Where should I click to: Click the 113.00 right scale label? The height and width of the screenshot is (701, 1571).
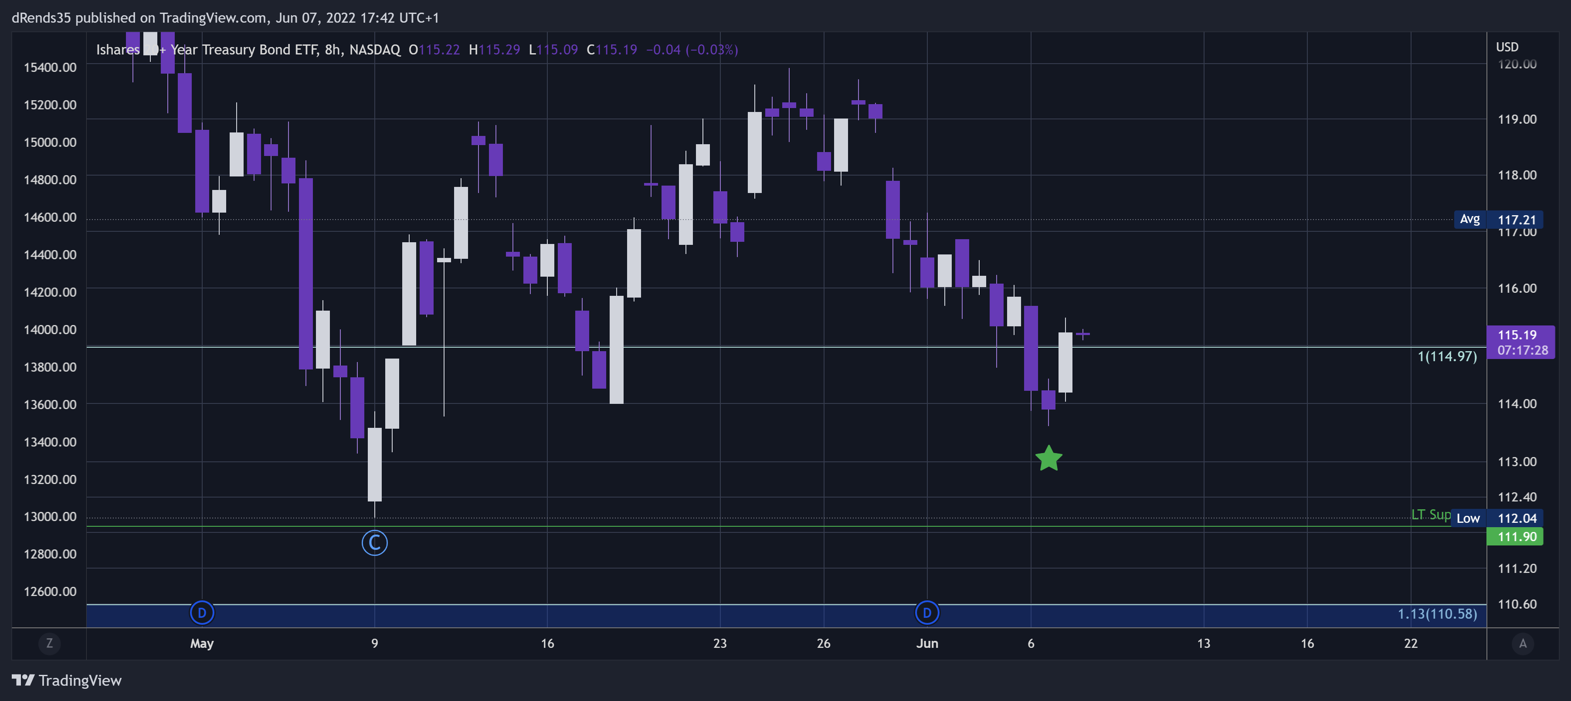click(x=1517, y=461)
